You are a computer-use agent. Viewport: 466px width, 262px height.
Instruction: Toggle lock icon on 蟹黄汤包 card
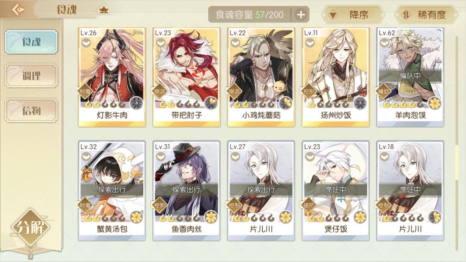pyautogui.click(x=86, y=156)
